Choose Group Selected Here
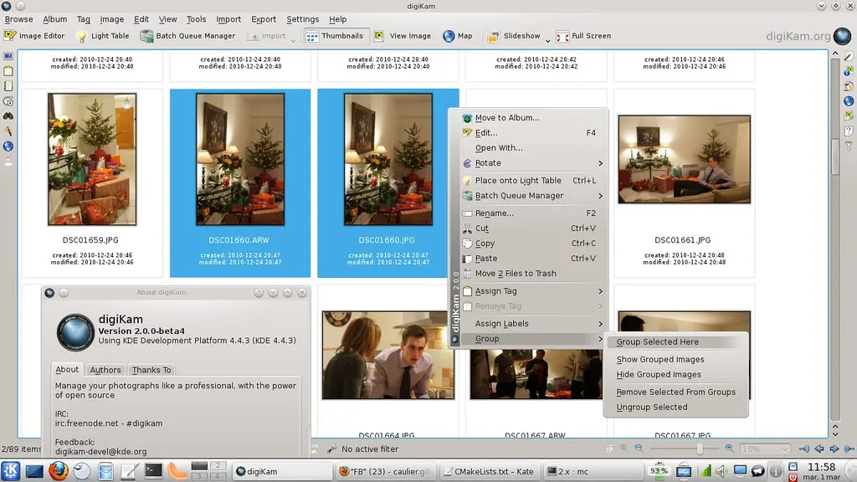Image resolution: width=857 pixels, height=482 pixels. pos(657,341)
